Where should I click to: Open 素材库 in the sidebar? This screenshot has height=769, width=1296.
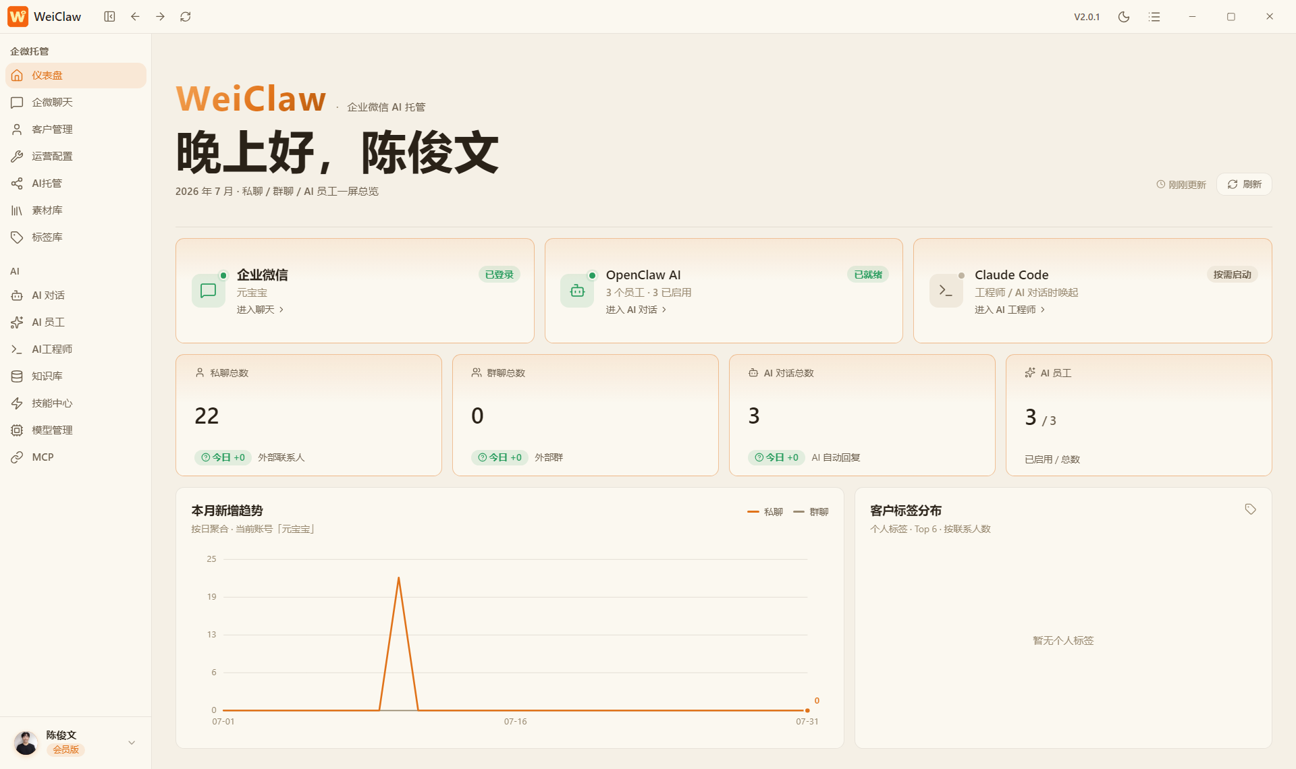pos(76,210)
